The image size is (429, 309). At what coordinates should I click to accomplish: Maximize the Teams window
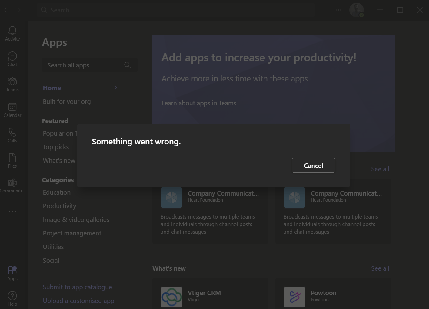[x=400, y=10]
